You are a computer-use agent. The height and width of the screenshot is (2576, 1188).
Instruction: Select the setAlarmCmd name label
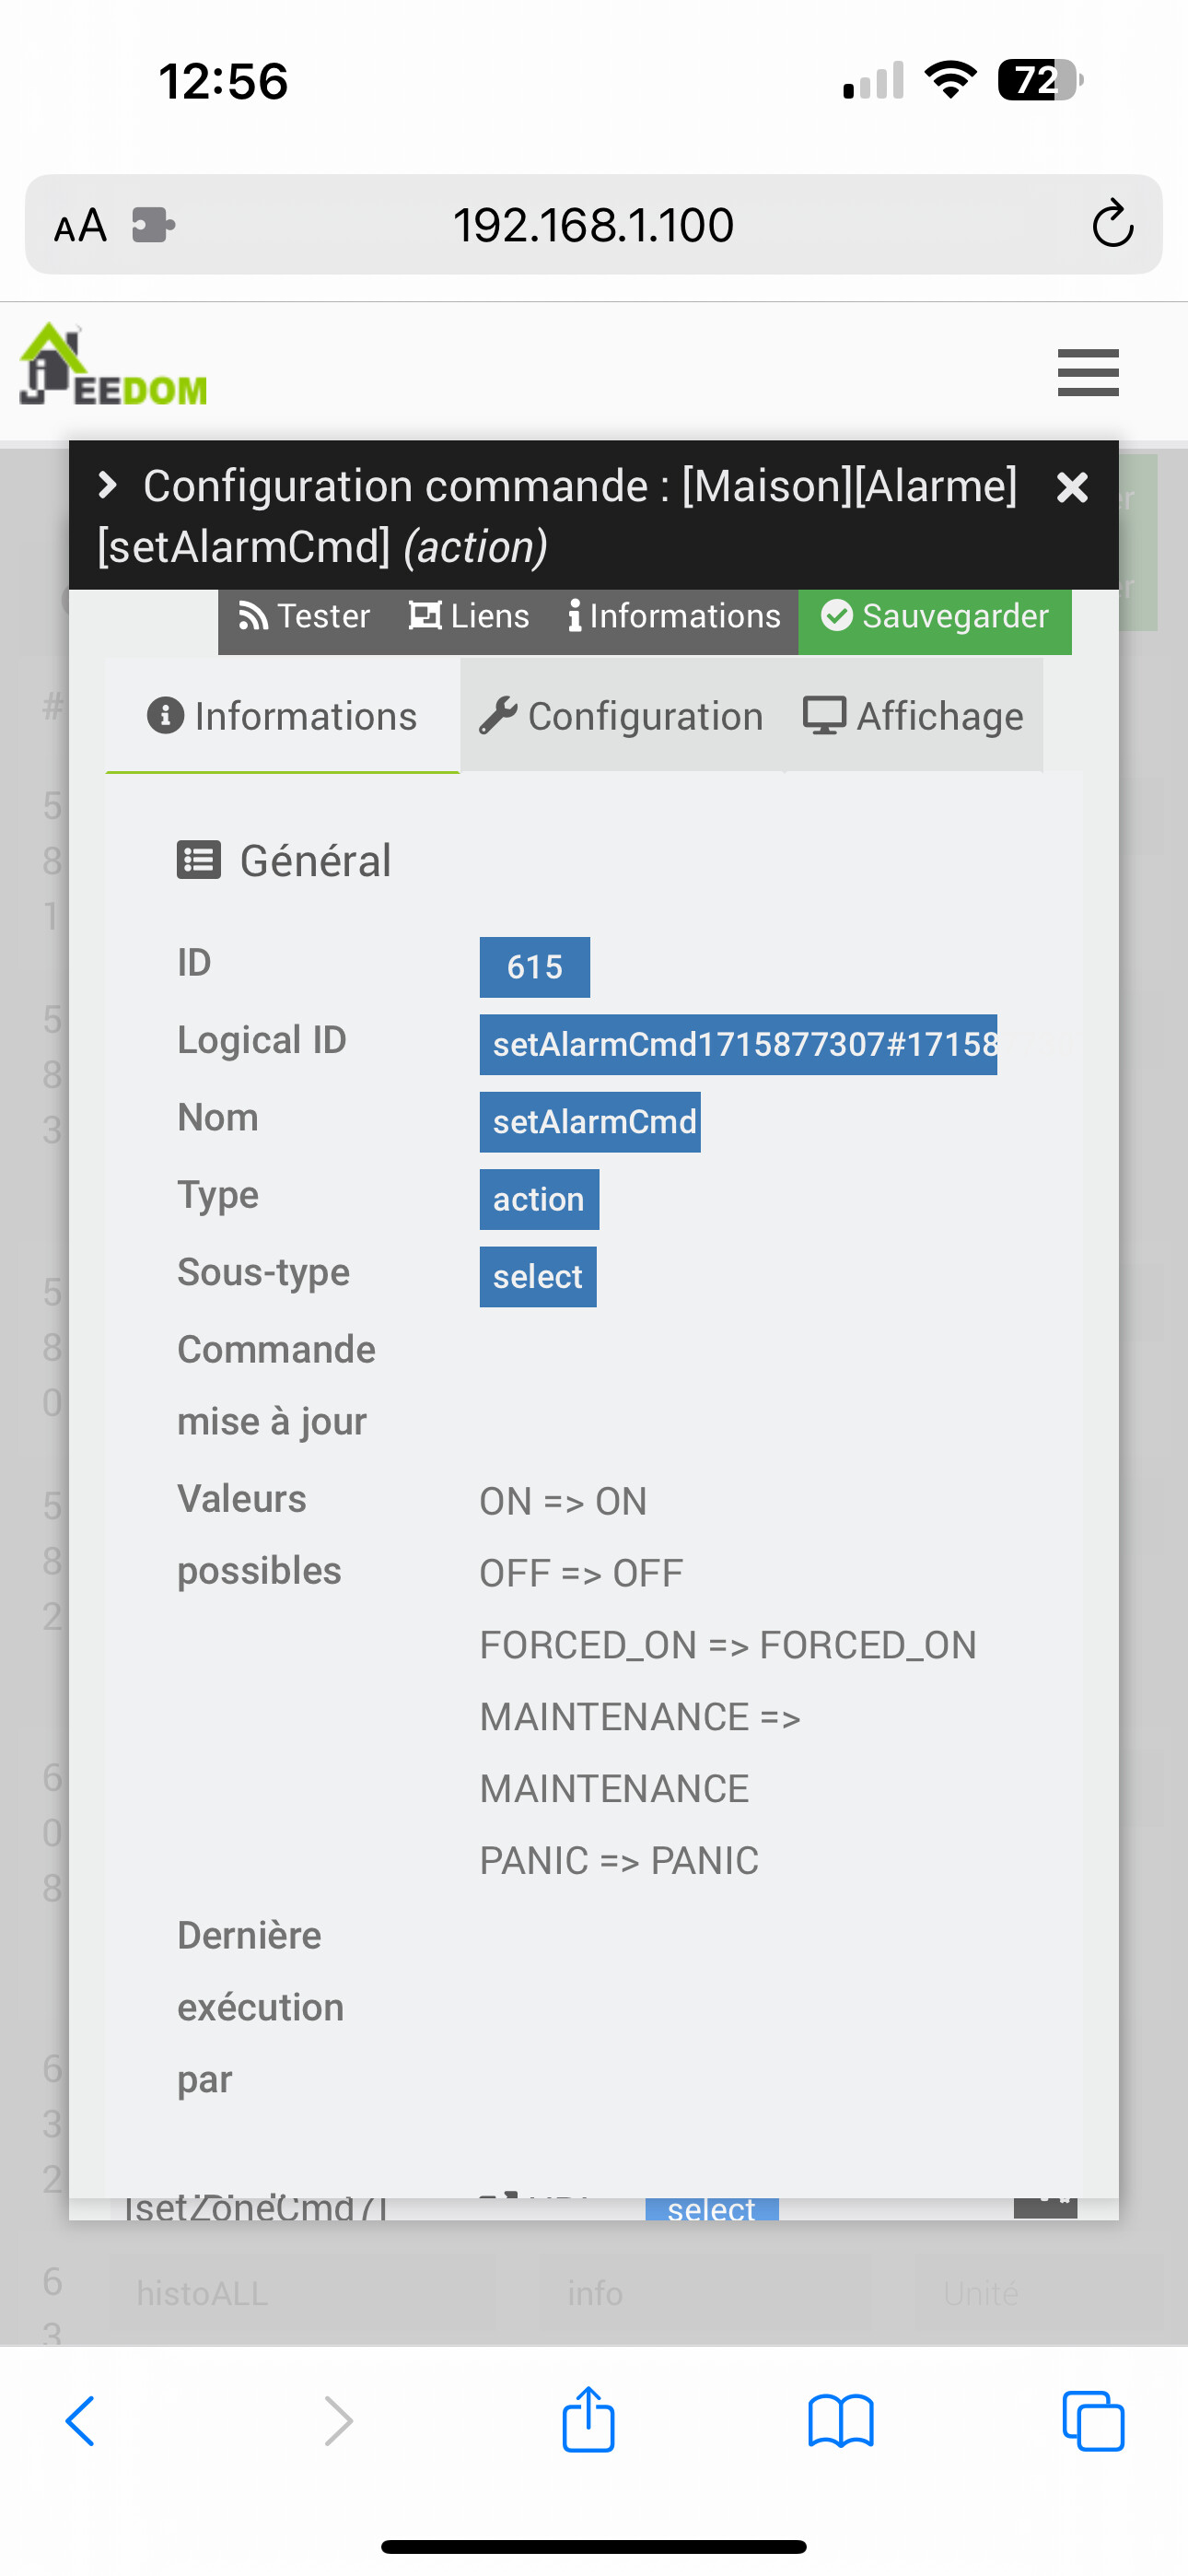(590, 1122)
